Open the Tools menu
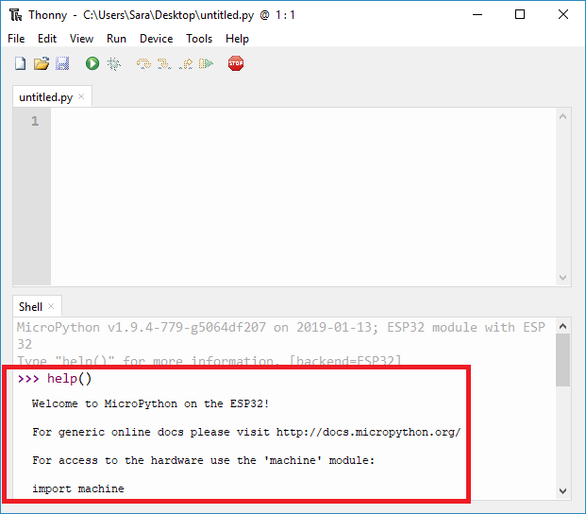This screenshot has height=514, width=586. [x=199, y=39]
